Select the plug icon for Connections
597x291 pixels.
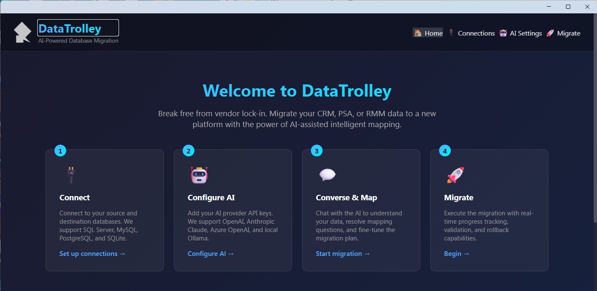pos(451,33)
